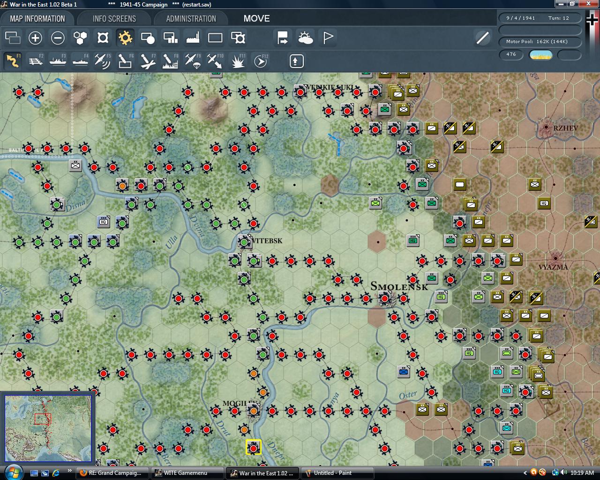Select F8 bomb city mode icon

pos(170,61)
